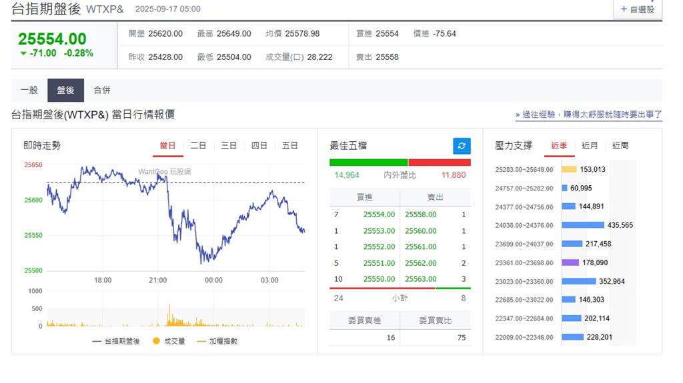The width and height of the screenshot is (683, 383).
Task: Show the 四日 chart range
Action: point(259,146)
